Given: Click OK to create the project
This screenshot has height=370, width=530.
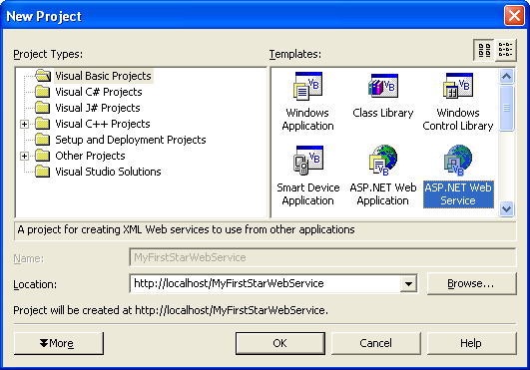Looking at the screenshot, I should 280,343.
